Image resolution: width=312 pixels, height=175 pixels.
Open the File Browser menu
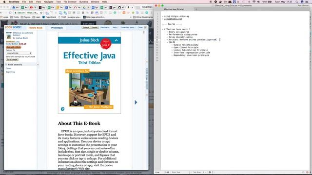click(x=70, y=2)
